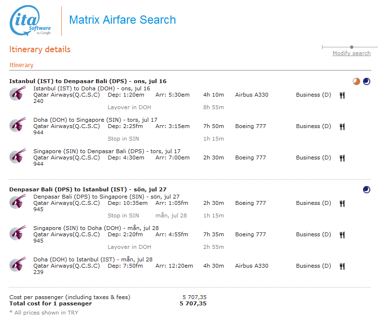The width and height of the screenshot is (378, 316).
Task: Click the overnight moon icon for the Istanbul to Denpasar trip
Action: (366, 82)
